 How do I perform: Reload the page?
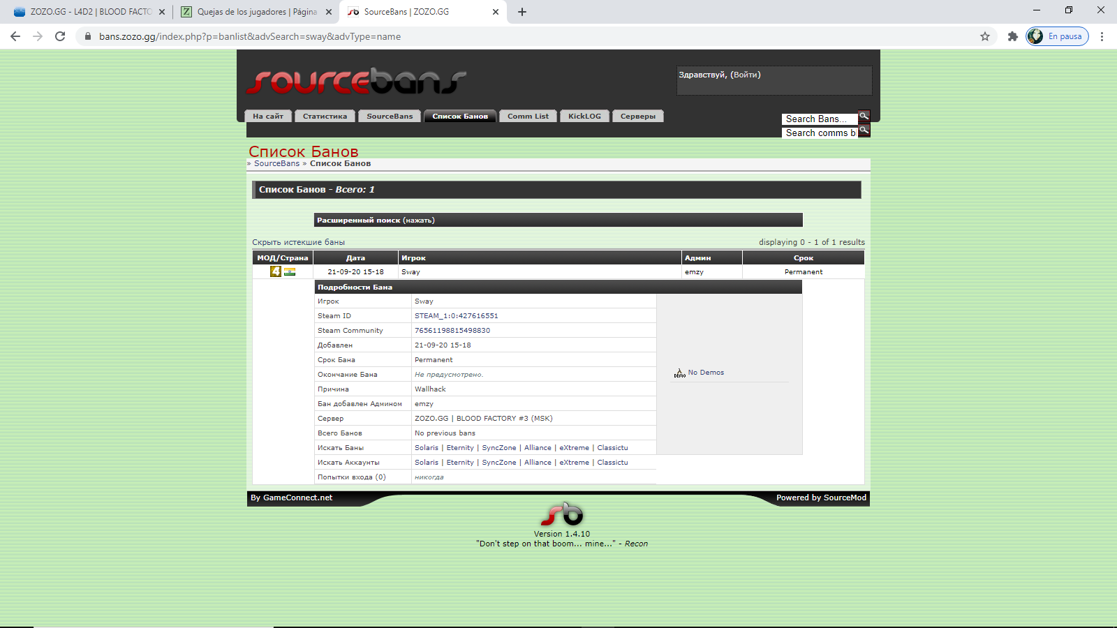coord(60,36)
